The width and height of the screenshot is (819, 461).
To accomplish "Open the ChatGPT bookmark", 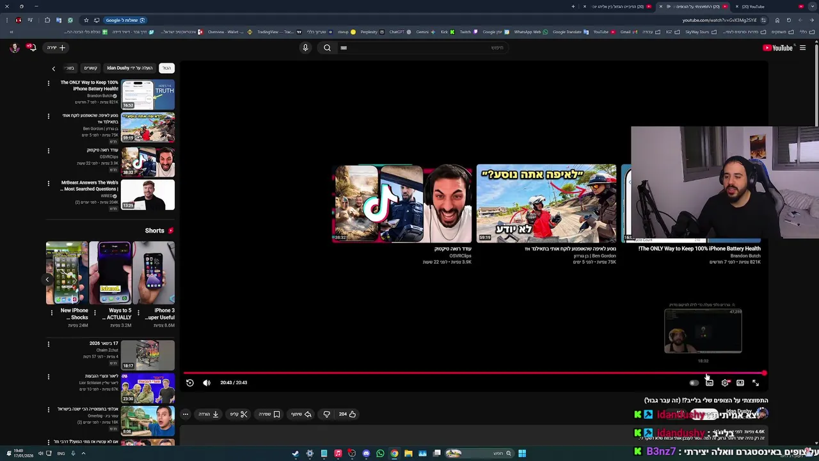I will 399,31.
